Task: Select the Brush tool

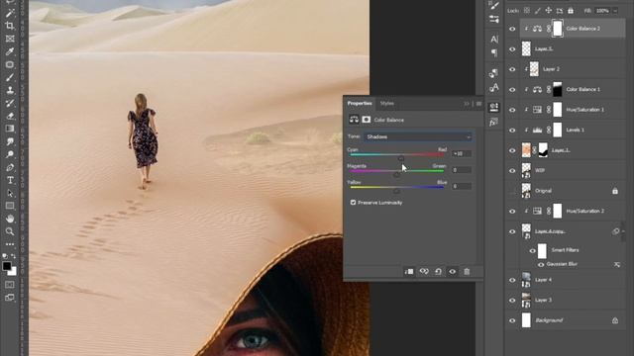Action: [x=10, y=77]
